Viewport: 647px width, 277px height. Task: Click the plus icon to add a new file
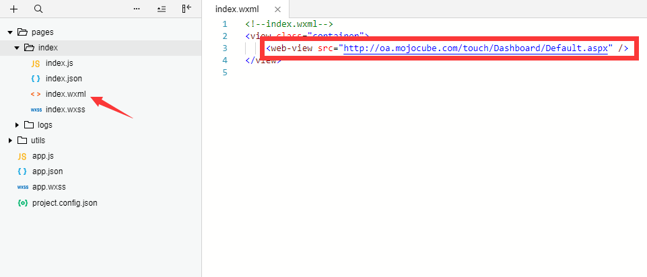[14, 9]
